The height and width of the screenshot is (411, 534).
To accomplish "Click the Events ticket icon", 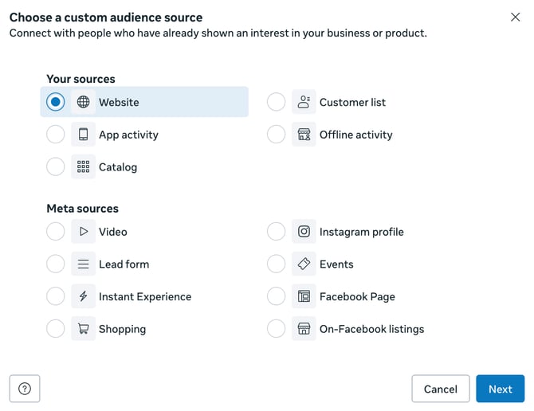I will [x=304, y=264].
